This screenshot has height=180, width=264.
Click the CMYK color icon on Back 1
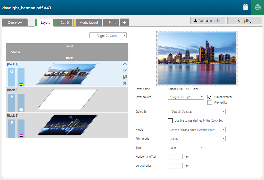(x=21, y=84)
